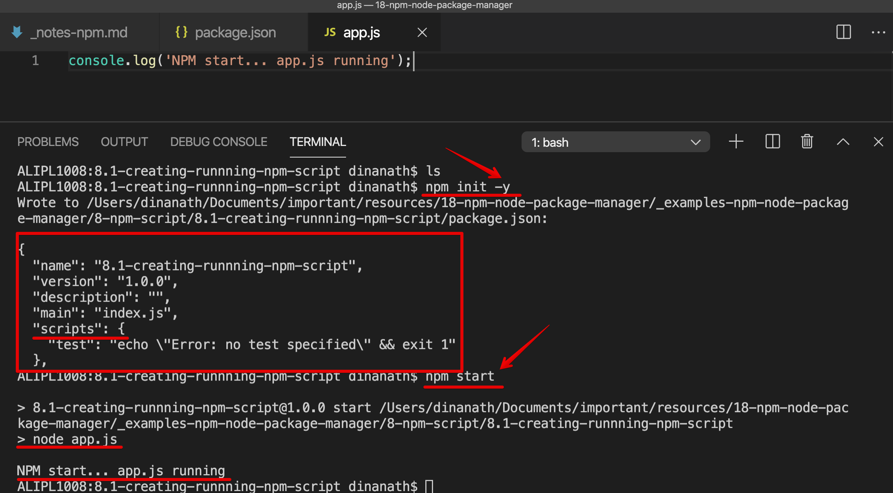This screenshot has width=893, height=493.
Task: Open the _notes-npm.md file tab
Action: [x=79, y=32]
